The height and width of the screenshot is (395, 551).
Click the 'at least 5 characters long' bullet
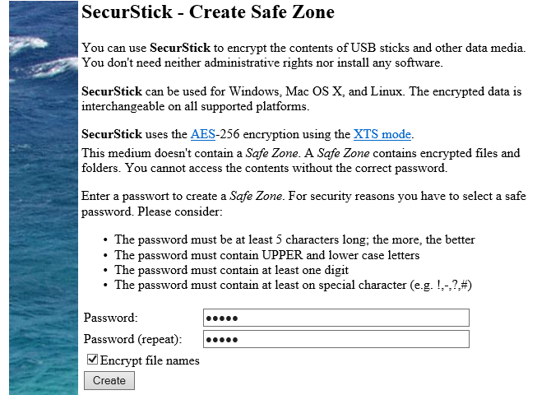click(294, 240)
